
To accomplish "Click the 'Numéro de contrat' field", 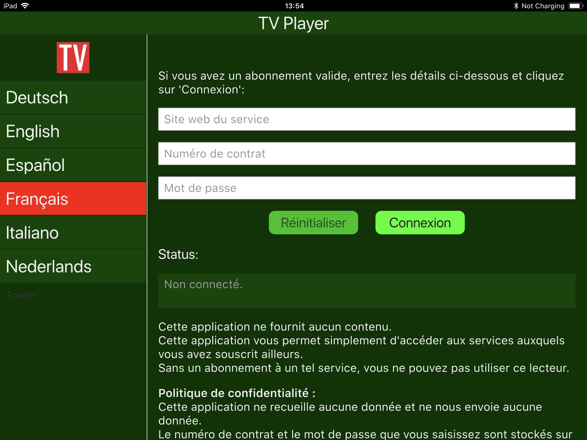I will point(367,154).
